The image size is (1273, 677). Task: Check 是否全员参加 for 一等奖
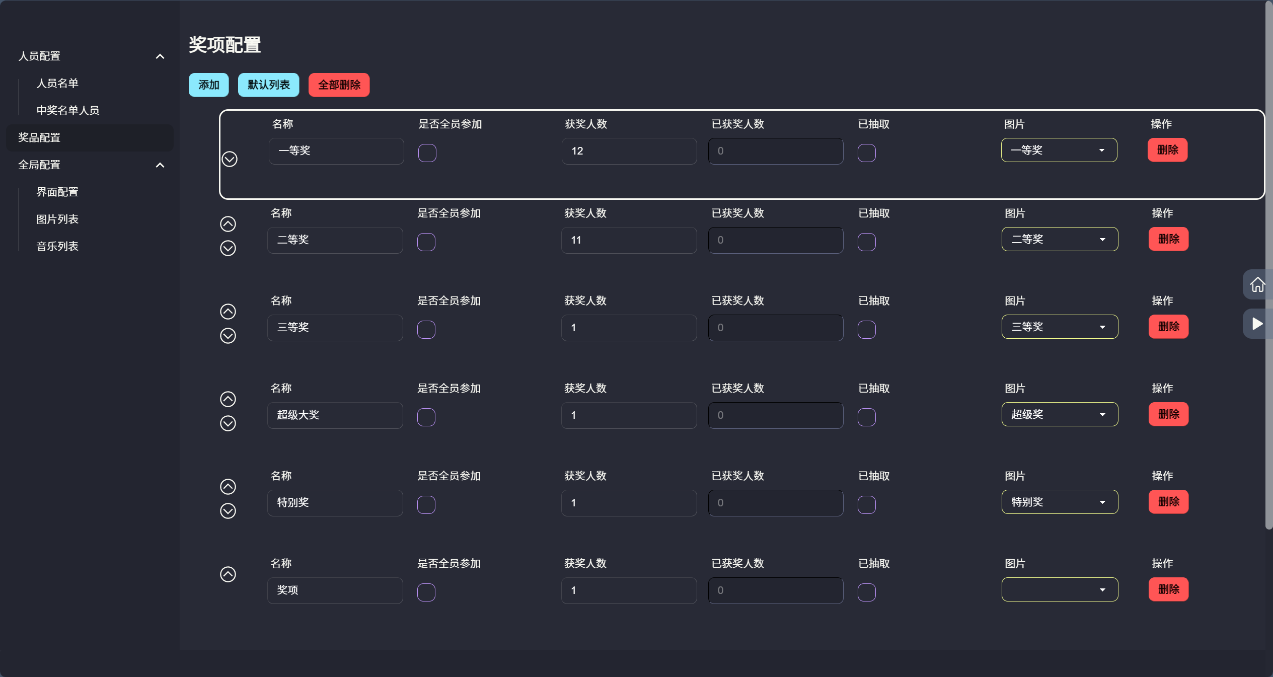[x=427, y=153]
